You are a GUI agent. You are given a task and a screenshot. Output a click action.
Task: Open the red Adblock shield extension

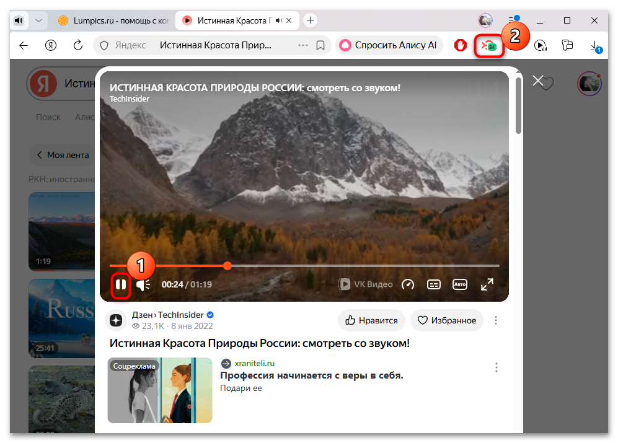click(461, 45)
